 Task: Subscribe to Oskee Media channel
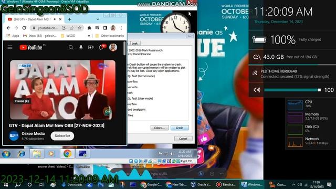pos(62,136)
